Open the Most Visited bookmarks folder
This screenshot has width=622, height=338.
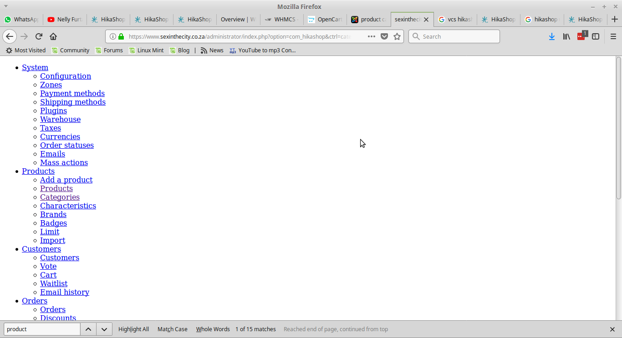click(25, 50)
